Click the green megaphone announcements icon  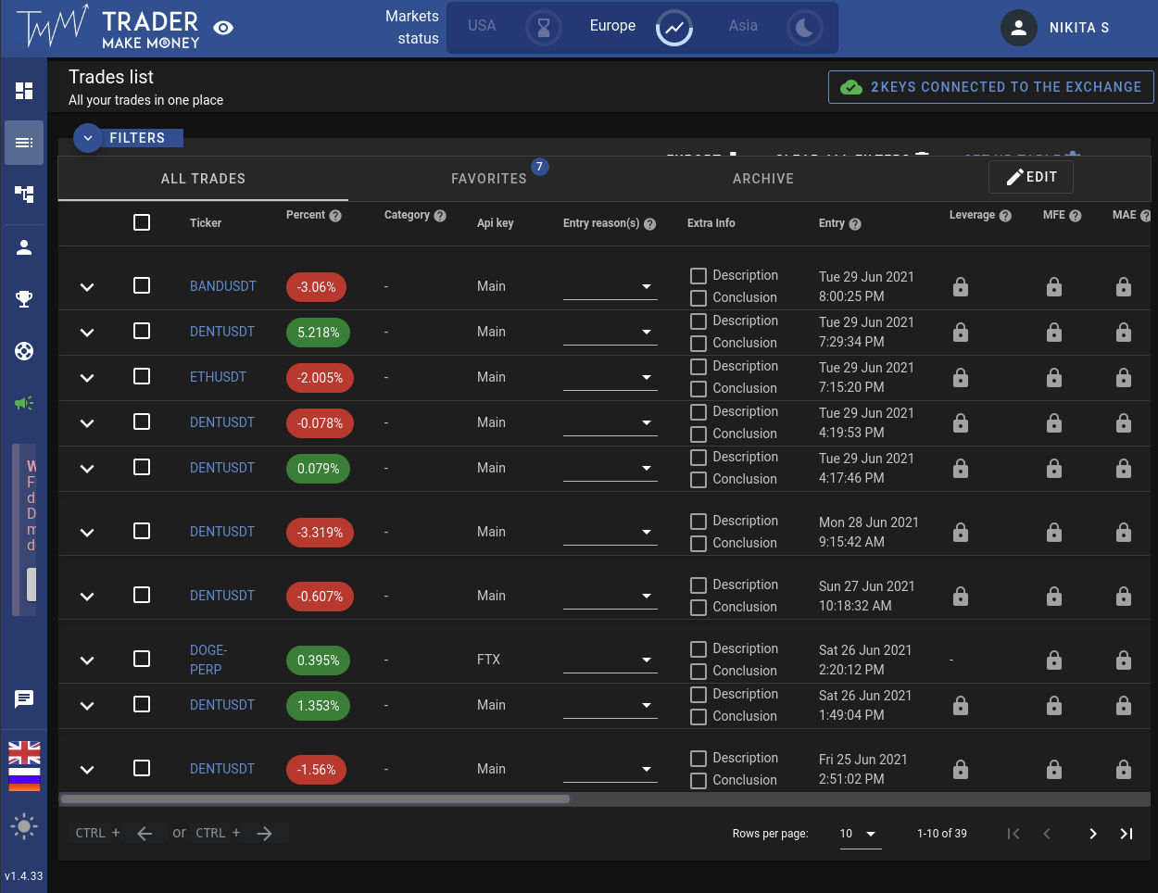coord(23,403)
